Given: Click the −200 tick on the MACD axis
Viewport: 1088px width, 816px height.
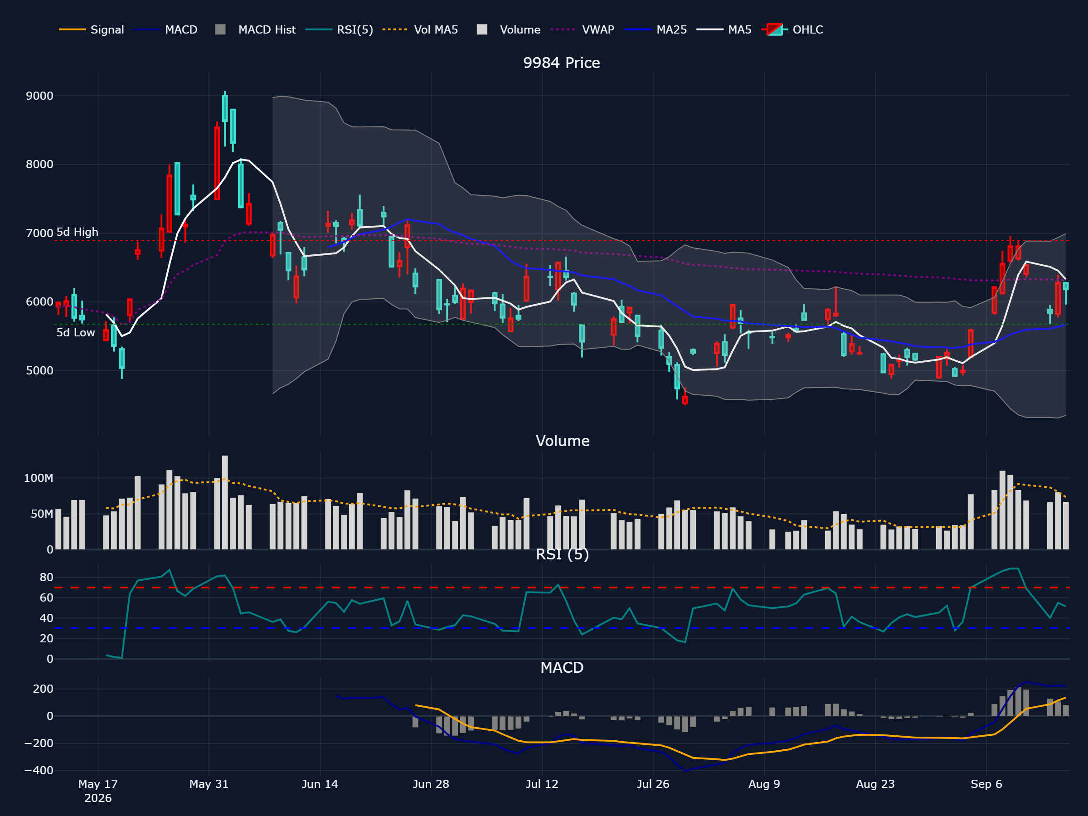Looking at the screenshot, I should pyautogui.click(x=39, y=743).
